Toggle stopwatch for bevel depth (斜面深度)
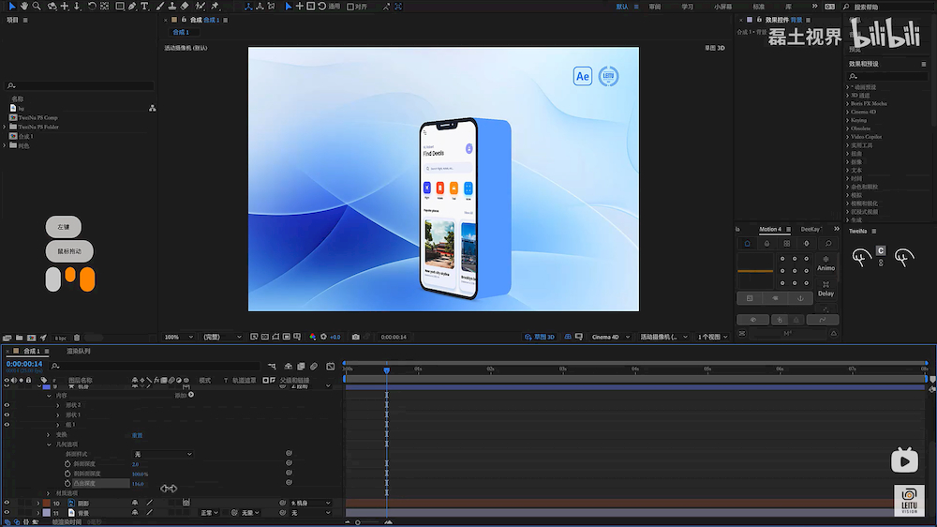This screenshot has height=527, width=937. (x=67, y=463)
